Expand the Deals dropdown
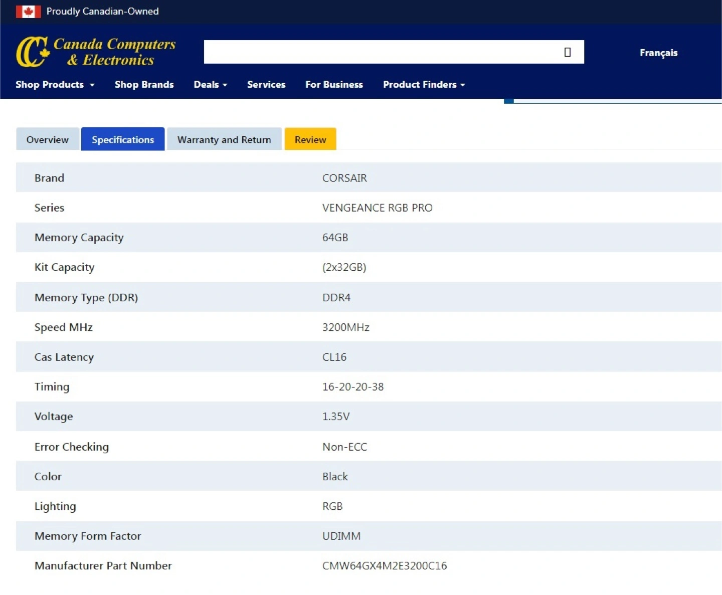The image size is (722, 595). tap(210, 85)
